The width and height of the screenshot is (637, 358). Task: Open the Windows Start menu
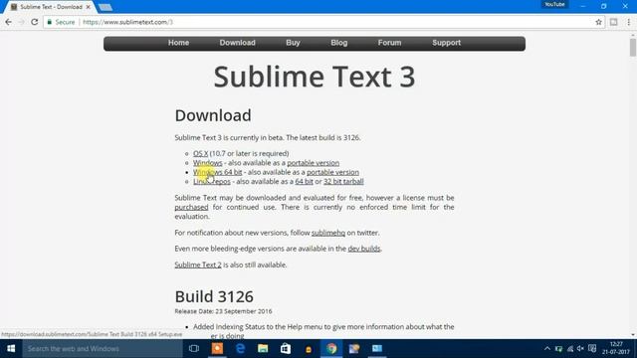point(11,349)
